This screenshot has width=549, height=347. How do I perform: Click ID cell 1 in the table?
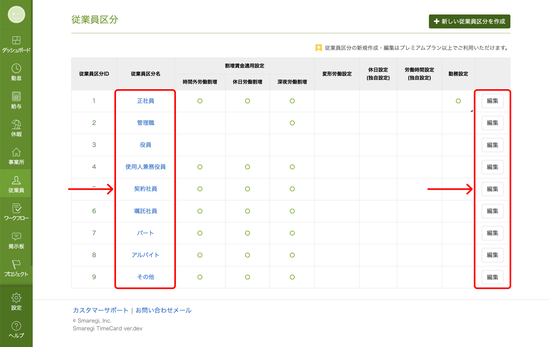94,101
